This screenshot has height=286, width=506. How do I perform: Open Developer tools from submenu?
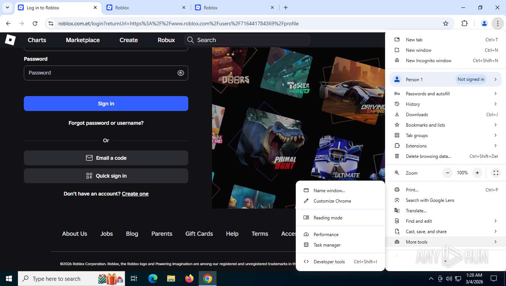coord(340,262)
